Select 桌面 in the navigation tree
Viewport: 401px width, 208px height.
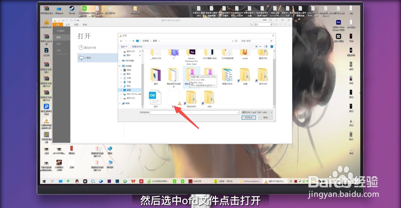coord(129,90)
